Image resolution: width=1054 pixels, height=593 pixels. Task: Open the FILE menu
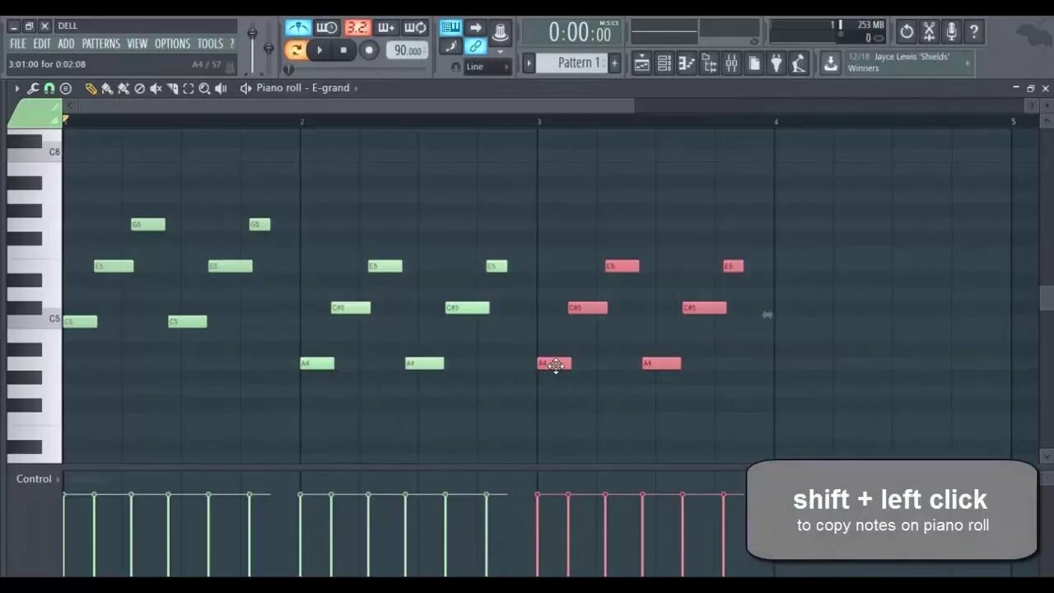[17, 44]
